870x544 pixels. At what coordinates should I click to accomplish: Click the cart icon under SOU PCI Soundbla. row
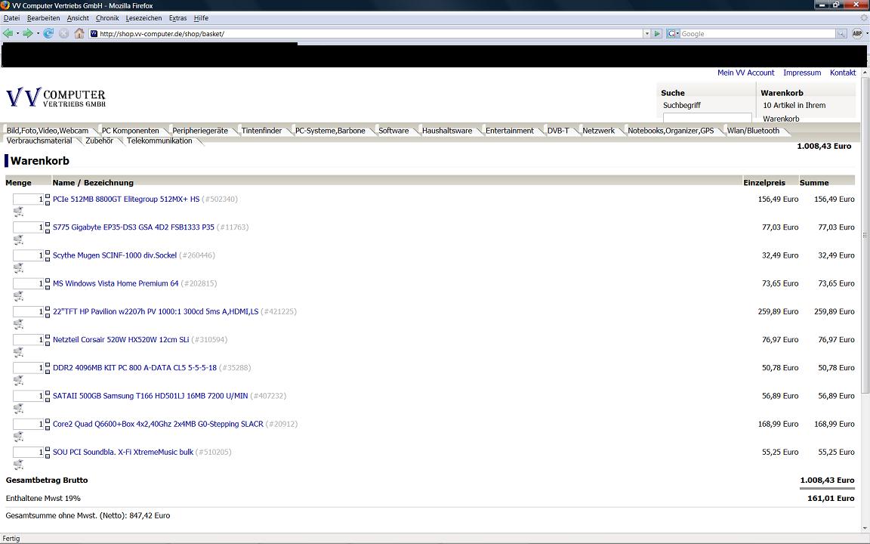point(18,465)
